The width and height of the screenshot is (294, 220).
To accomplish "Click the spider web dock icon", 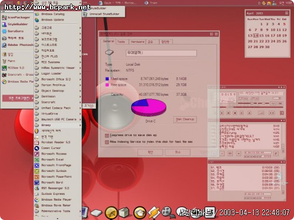I will point(111,212).
